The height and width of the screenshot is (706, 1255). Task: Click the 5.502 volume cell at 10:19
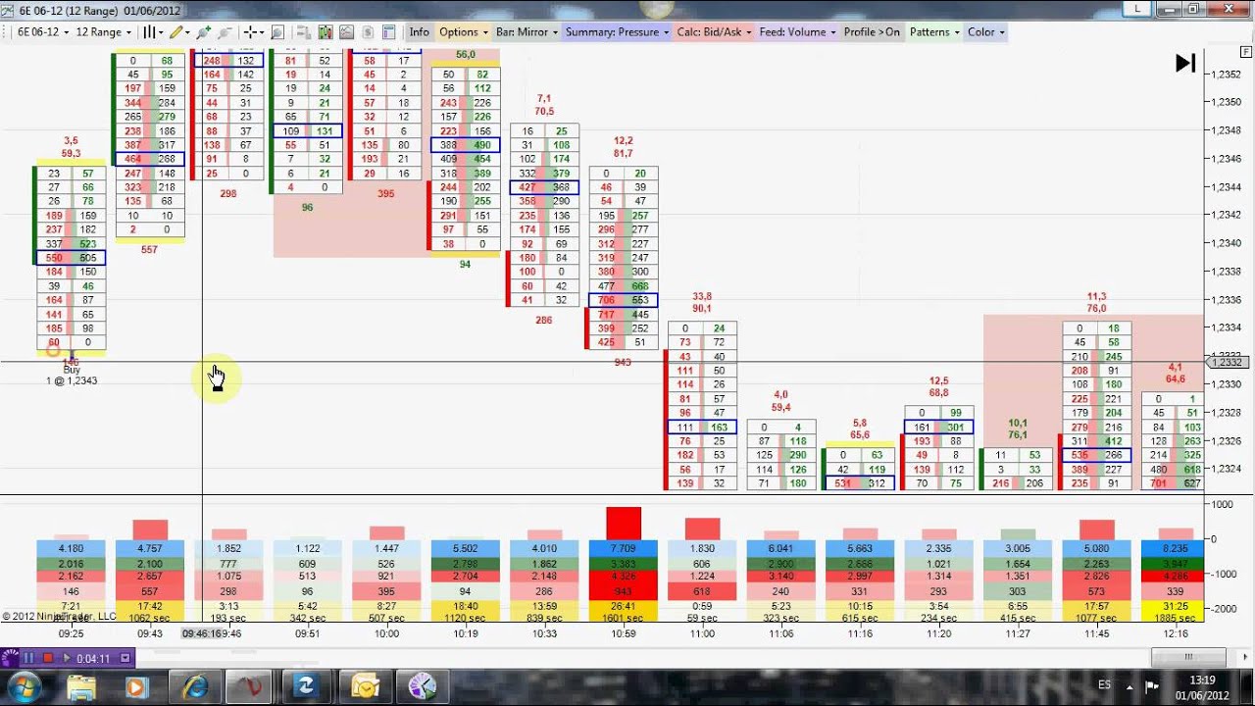(466, 548)
